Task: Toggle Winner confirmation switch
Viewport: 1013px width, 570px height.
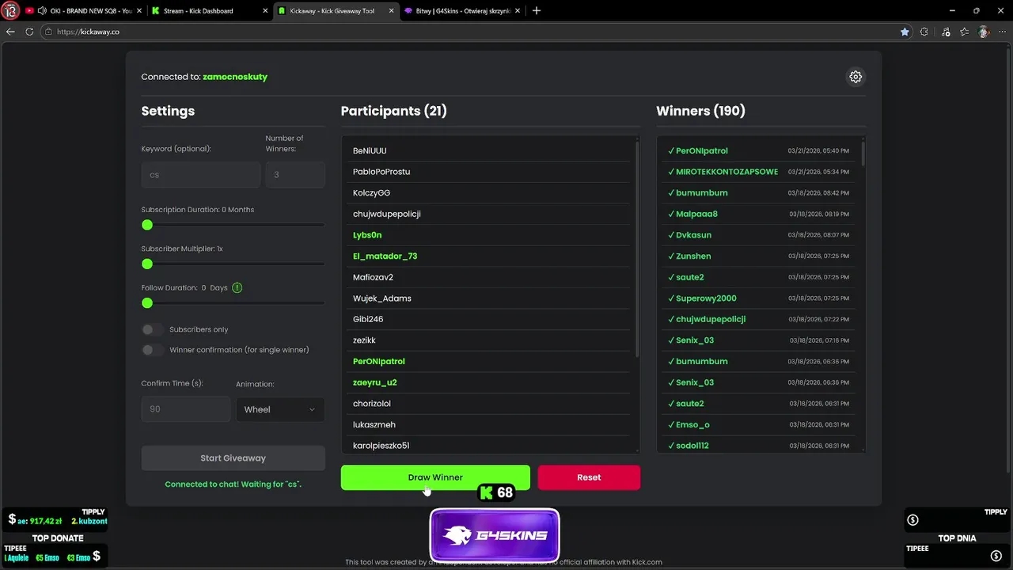Action: (153, 350)
